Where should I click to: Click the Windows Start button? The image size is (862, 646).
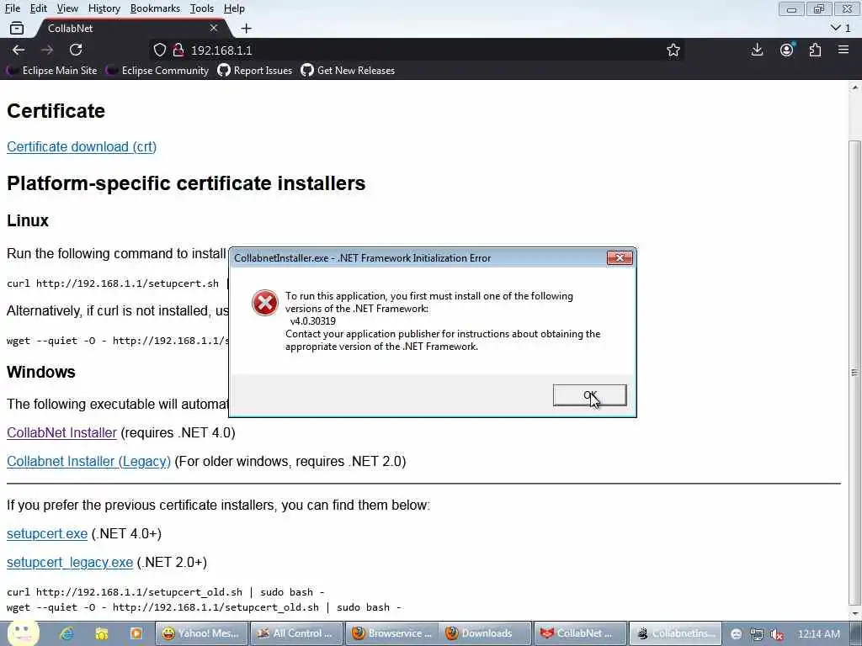[23, 633]
